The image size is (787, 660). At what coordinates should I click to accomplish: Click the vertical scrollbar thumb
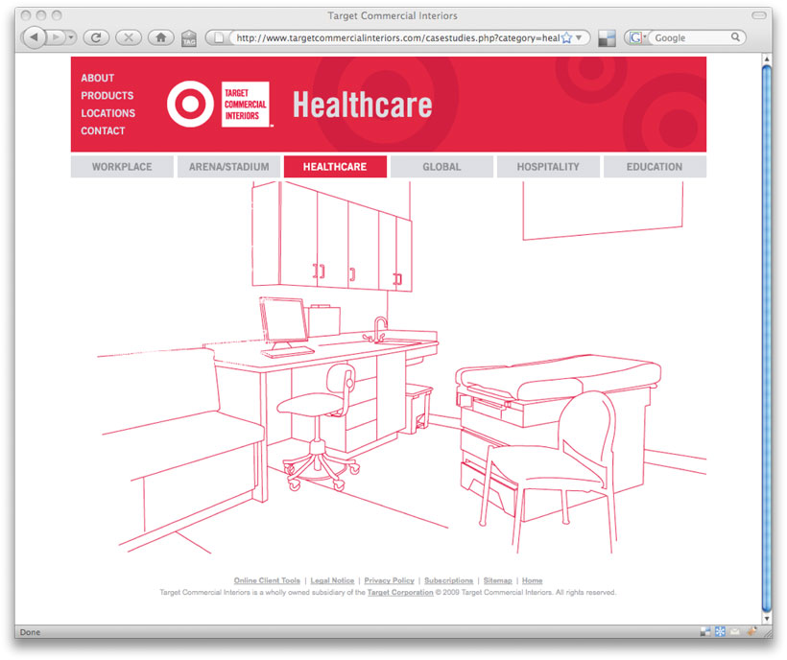767,339
